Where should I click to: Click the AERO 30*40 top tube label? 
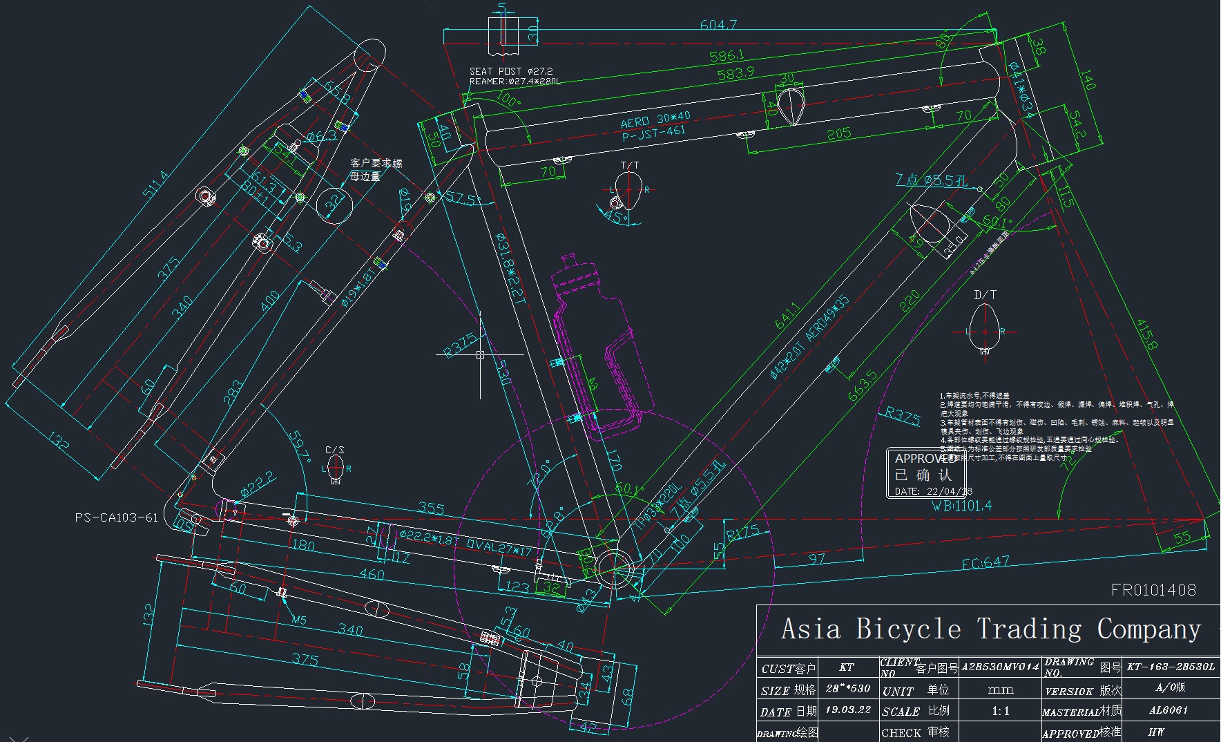point(655,119)
